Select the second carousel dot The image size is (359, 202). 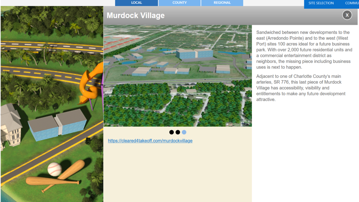[x=178, y=132]
